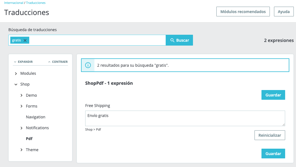Click the top Guardar button

[x=273, y=95]
